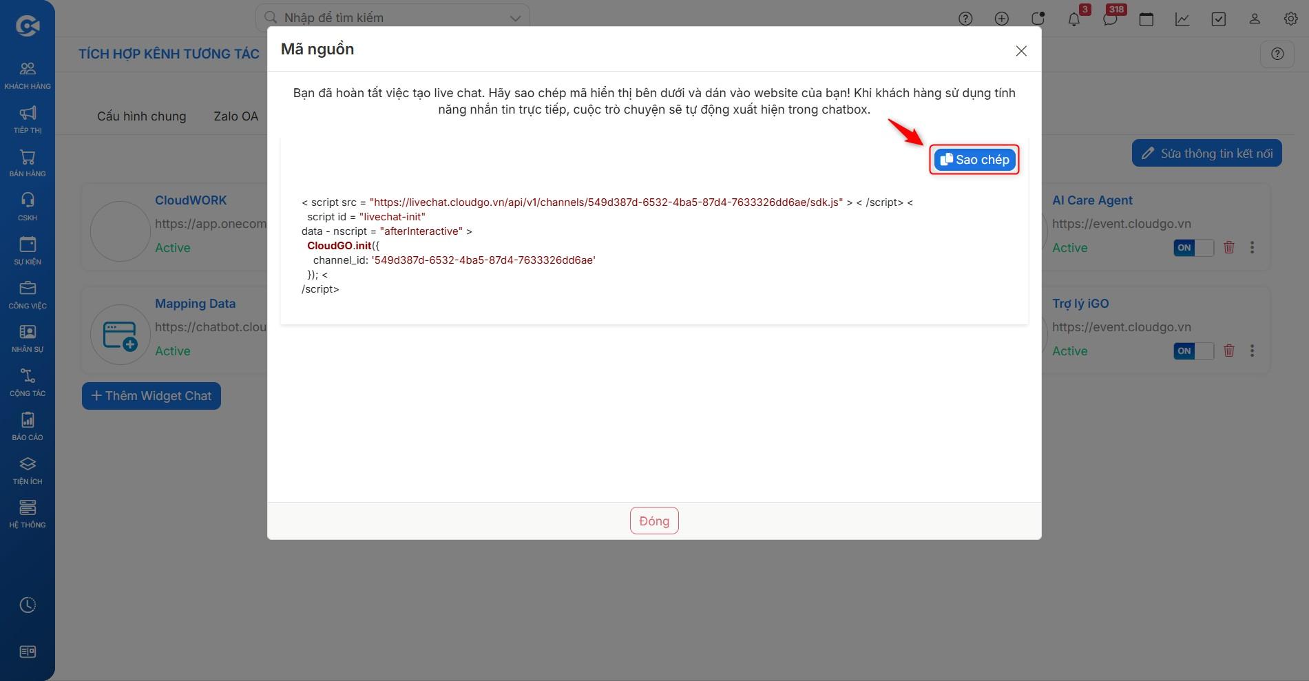The image size is (1309, 681).
Task: Click the Đóng button
Action: (x=654, y=521)
